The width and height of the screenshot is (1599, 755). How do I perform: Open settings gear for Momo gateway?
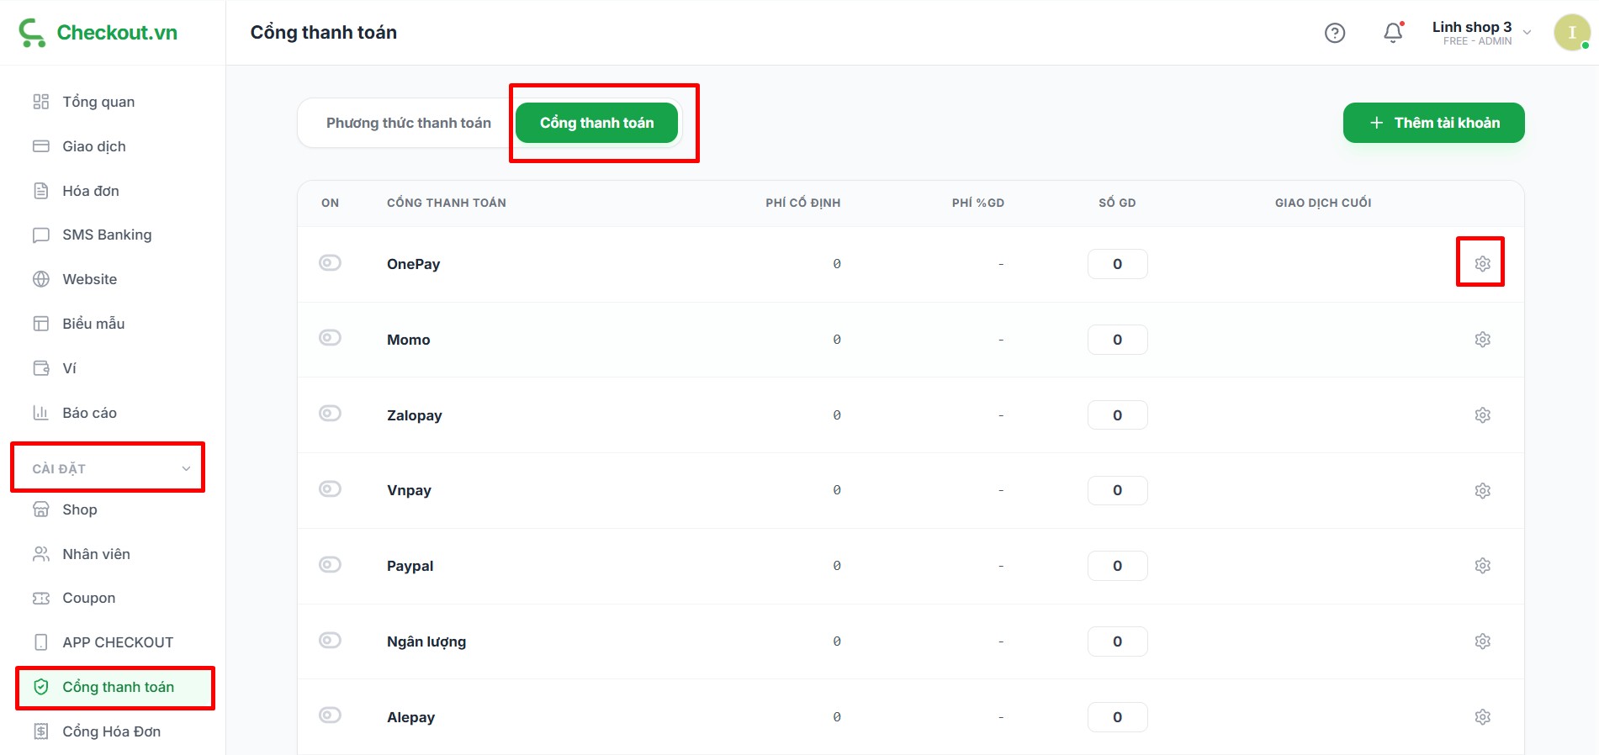pos(1482,340)
